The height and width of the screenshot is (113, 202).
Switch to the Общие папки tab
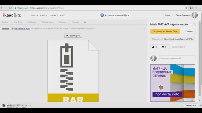coord(48,22)
